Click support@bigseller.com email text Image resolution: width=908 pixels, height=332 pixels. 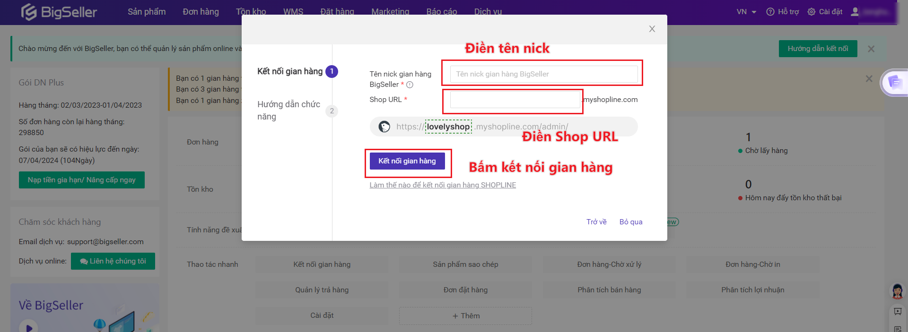click(x=105, y=242)
